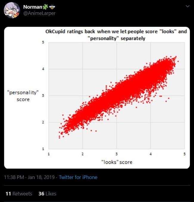Image resolution: width=194 pixels, height=202 pixels.
Task: Click the Jan 18, 2019 date text
Action: point(41,177)
